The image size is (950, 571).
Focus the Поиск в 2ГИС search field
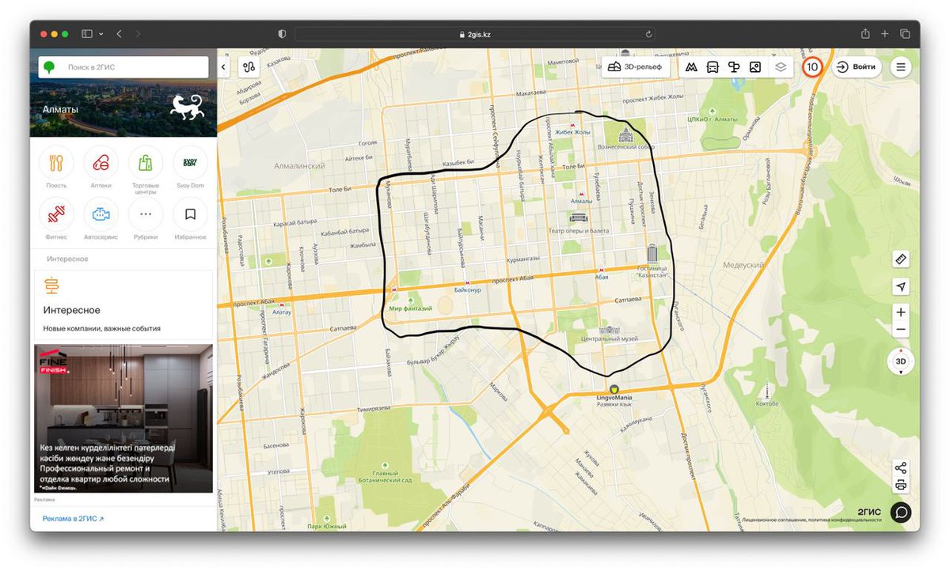(x=123, y=67)
